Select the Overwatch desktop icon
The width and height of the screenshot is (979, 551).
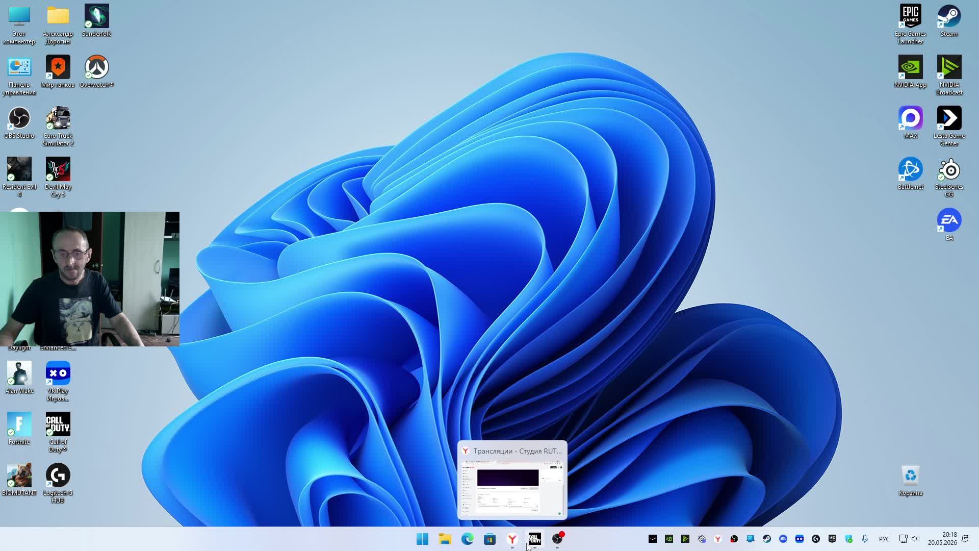pos(96,71)
